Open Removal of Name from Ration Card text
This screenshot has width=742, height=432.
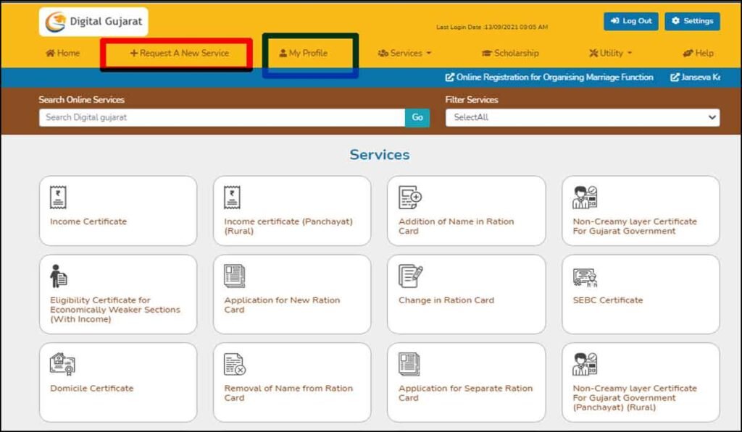point(288,393)
